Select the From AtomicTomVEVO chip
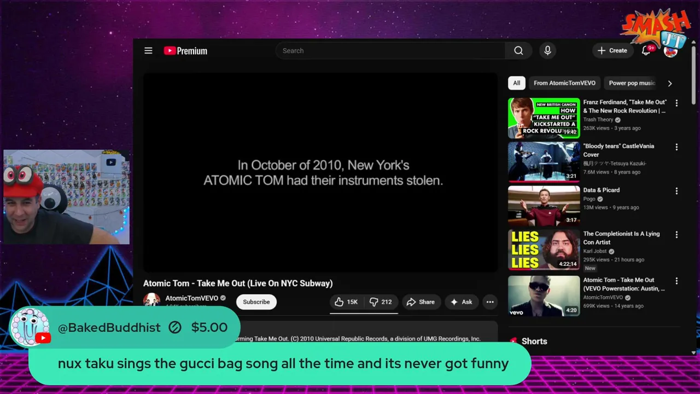Image resolution: width=700 pixels, height=394 pixels. click(x=564, y=83)
